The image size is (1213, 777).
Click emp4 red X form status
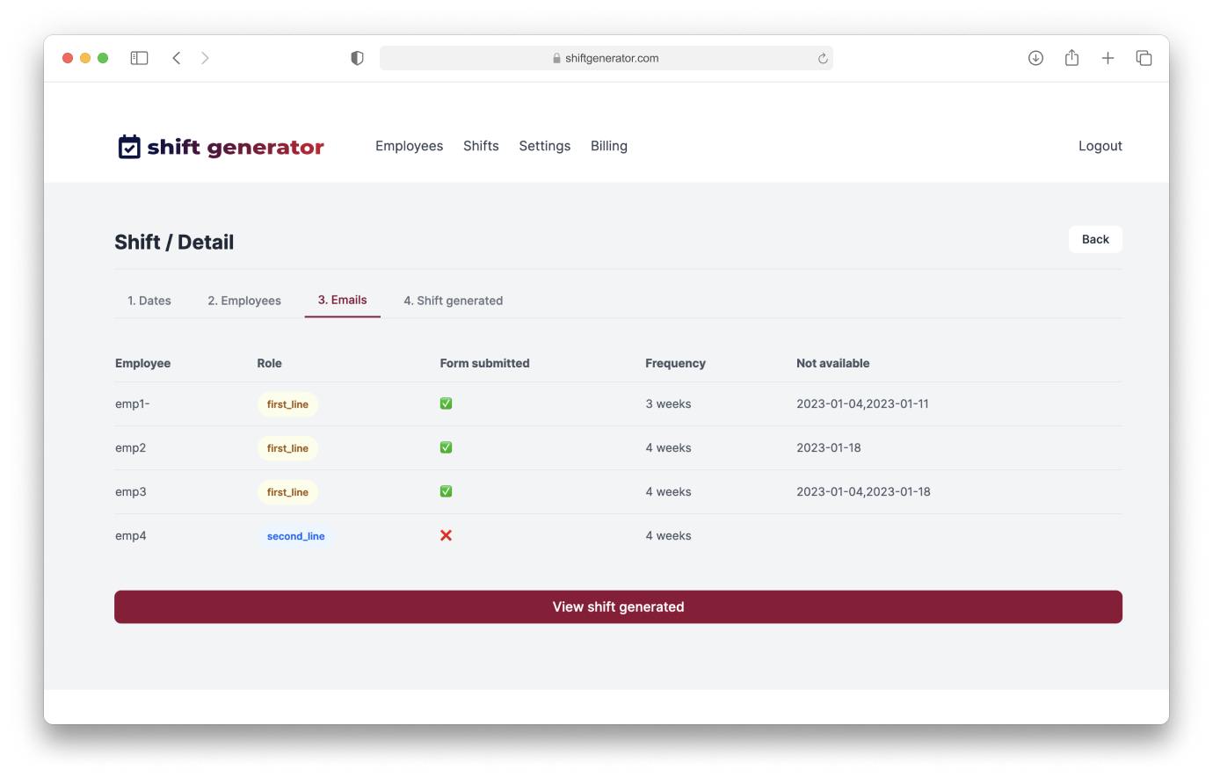446,535
